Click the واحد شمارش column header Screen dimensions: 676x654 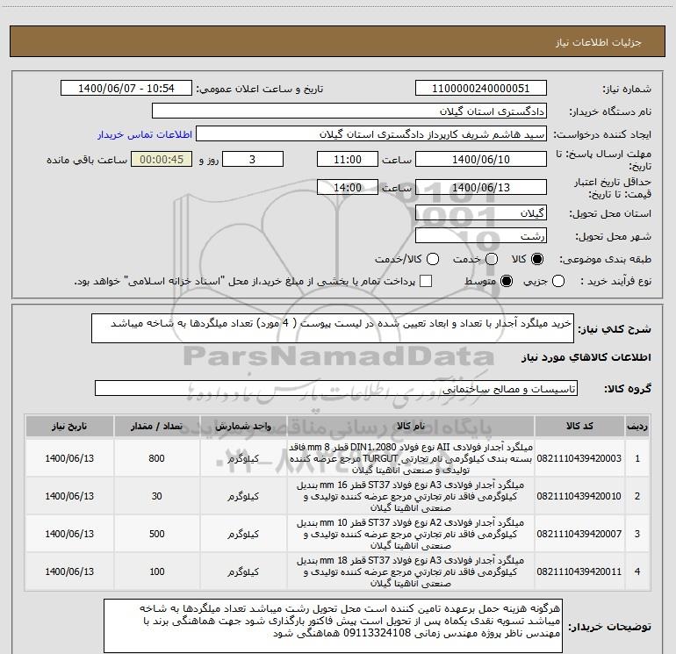click(243, 427)
